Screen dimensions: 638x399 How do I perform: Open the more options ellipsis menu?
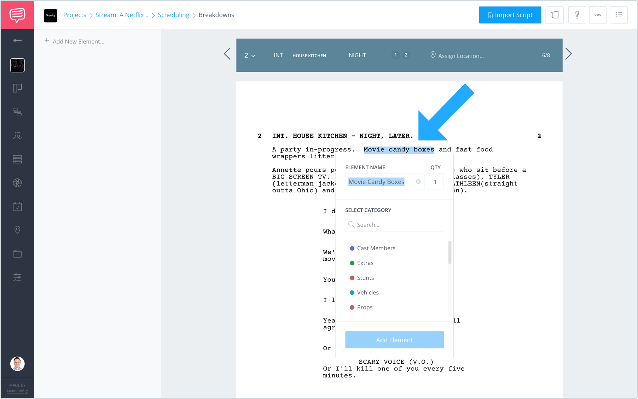point(598,15)
